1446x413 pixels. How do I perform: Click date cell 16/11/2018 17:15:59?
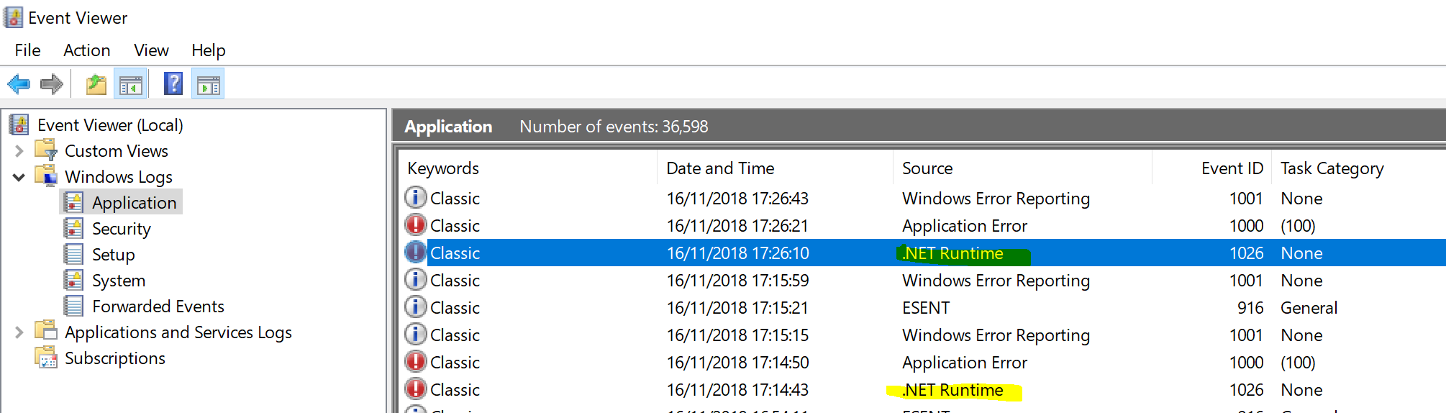click(x=737, y=281)
